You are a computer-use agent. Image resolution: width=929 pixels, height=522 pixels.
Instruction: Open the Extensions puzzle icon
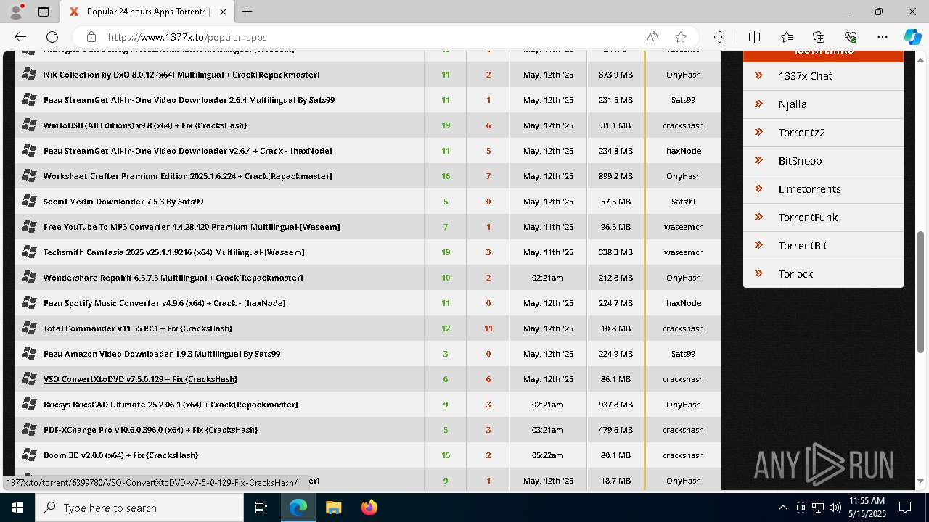click(719, 37)
